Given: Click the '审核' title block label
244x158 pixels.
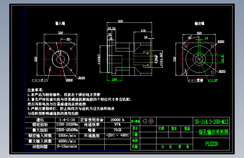Looking at the screenshot, I should coord(135,141).
